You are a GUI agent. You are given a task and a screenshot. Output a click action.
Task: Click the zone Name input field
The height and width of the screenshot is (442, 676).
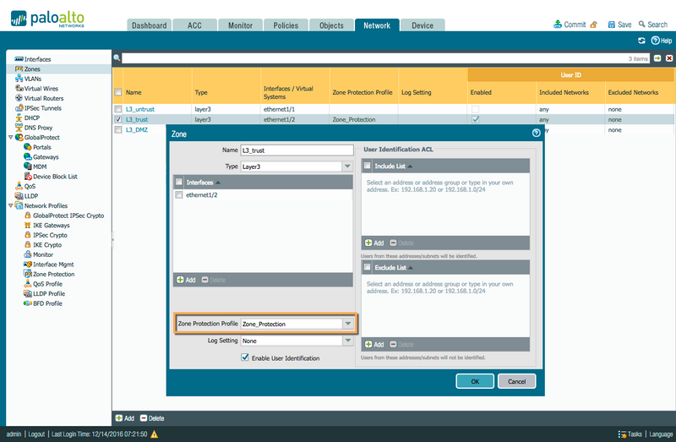297,150
